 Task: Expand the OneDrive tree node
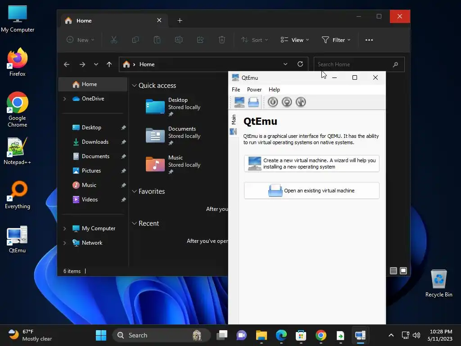pos(65,99)
